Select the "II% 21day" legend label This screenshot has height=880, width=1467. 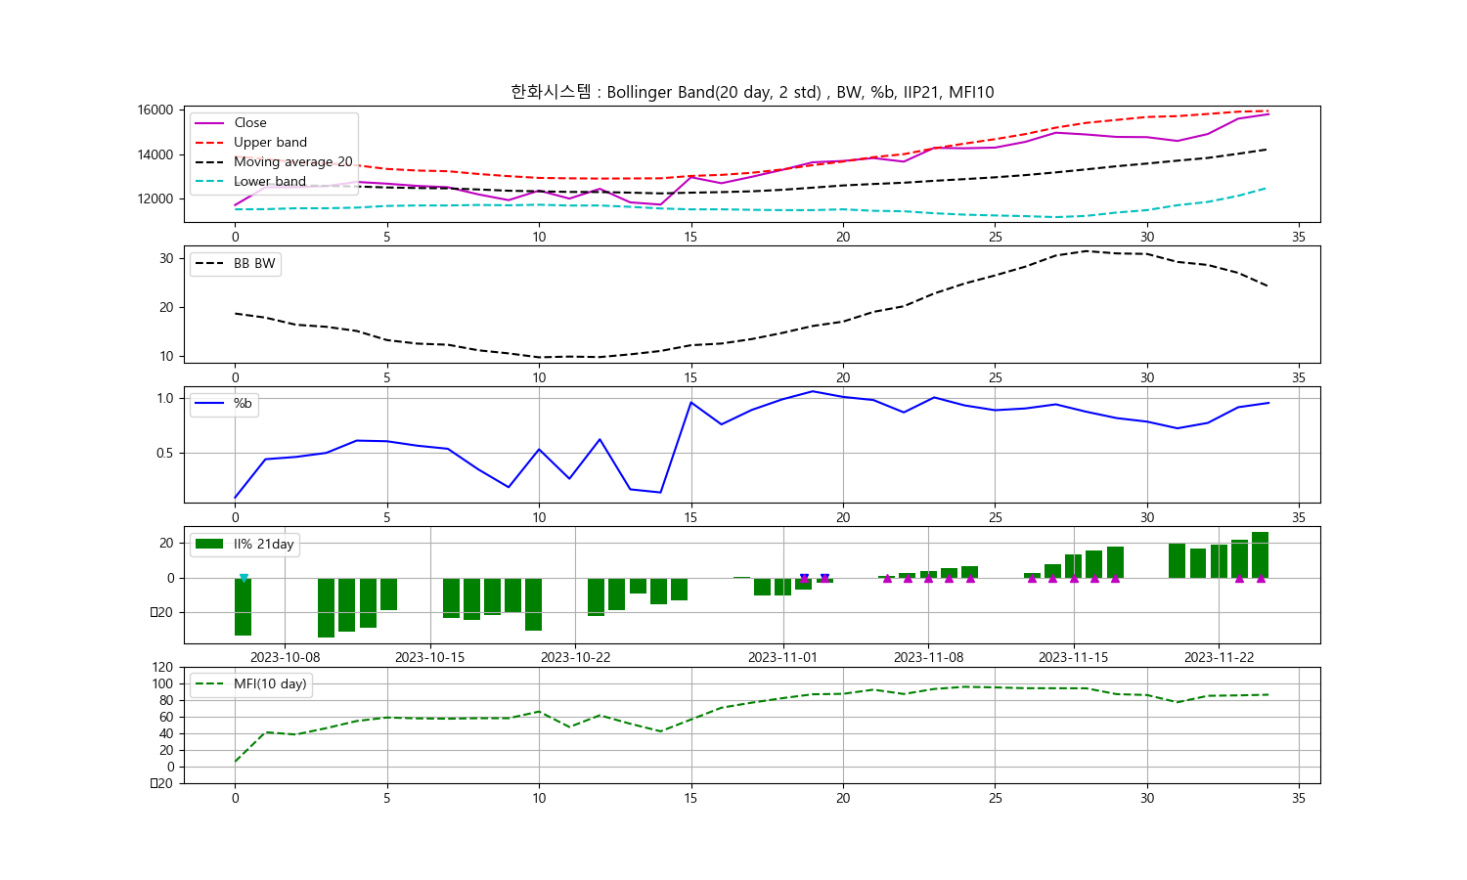pyautogui.click(x=264, y=545)
